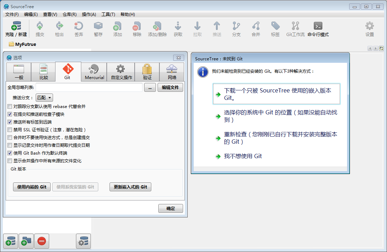Switch to 比较 options tab
Image resolution: width=387 pixels, height=252 pixels.
coord(43,72)
